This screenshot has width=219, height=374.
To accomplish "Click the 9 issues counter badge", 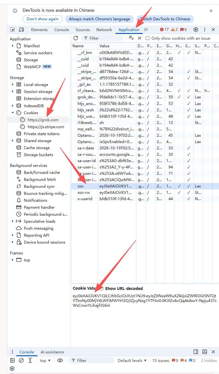I will point(183,30).
